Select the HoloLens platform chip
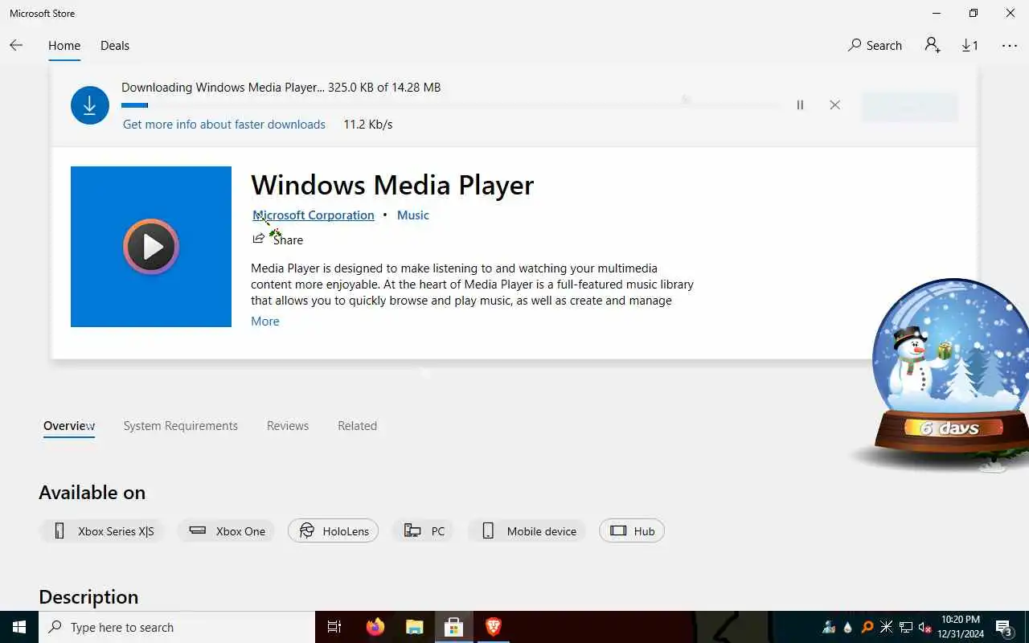1029x643 pixels. click(x=333, y=531)
